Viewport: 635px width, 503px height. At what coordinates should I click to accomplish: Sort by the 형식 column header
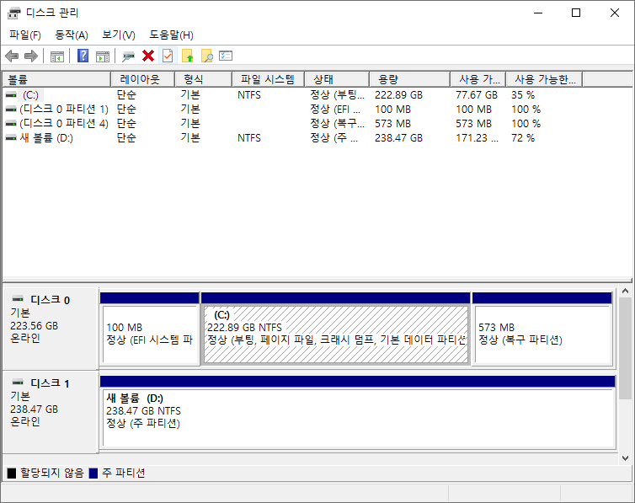point(203,79)
